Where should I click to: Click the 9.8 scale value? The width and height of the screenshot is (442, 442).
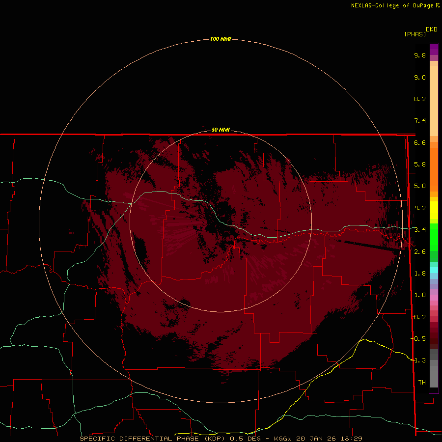click(x=420, y=55)
